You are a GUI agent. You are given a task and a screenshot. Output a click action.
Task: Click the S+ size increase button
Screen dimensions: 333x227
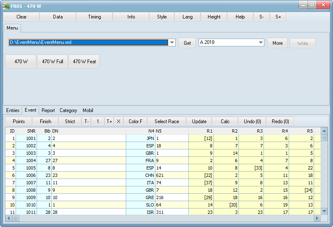point(278,17)
